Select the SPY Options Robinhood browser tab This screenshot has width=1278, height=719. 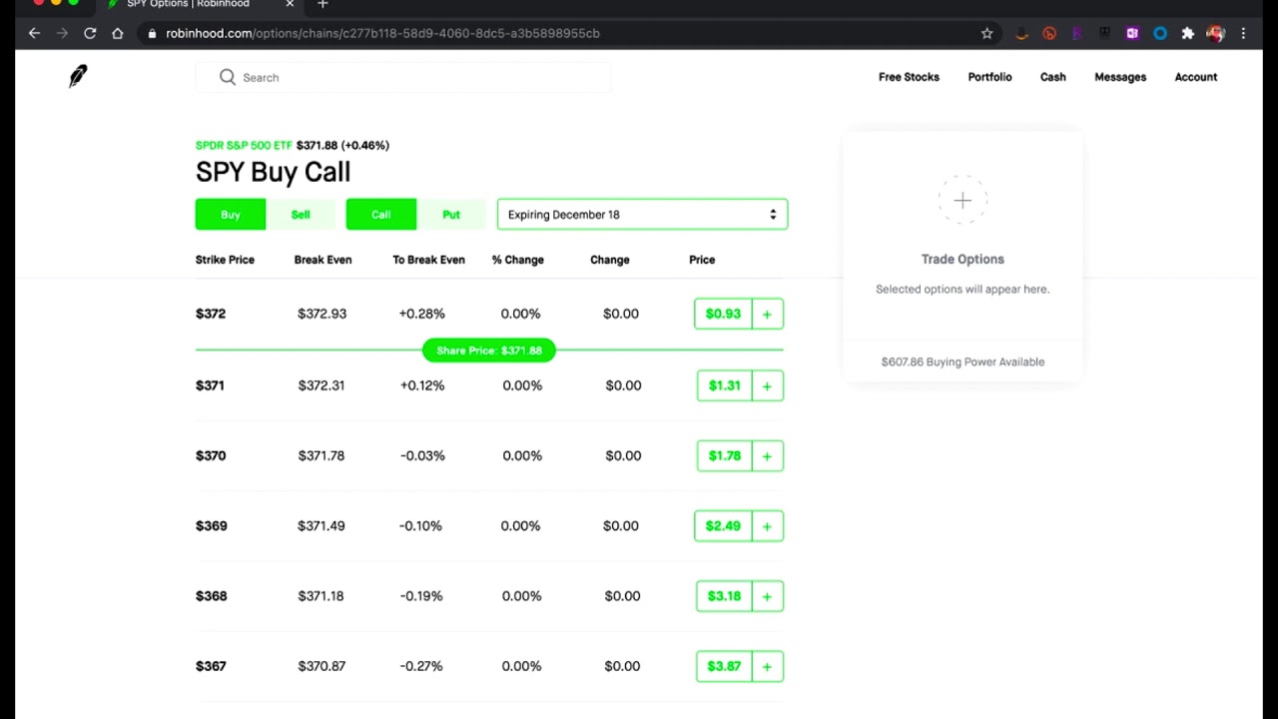(x=200, y=5)
